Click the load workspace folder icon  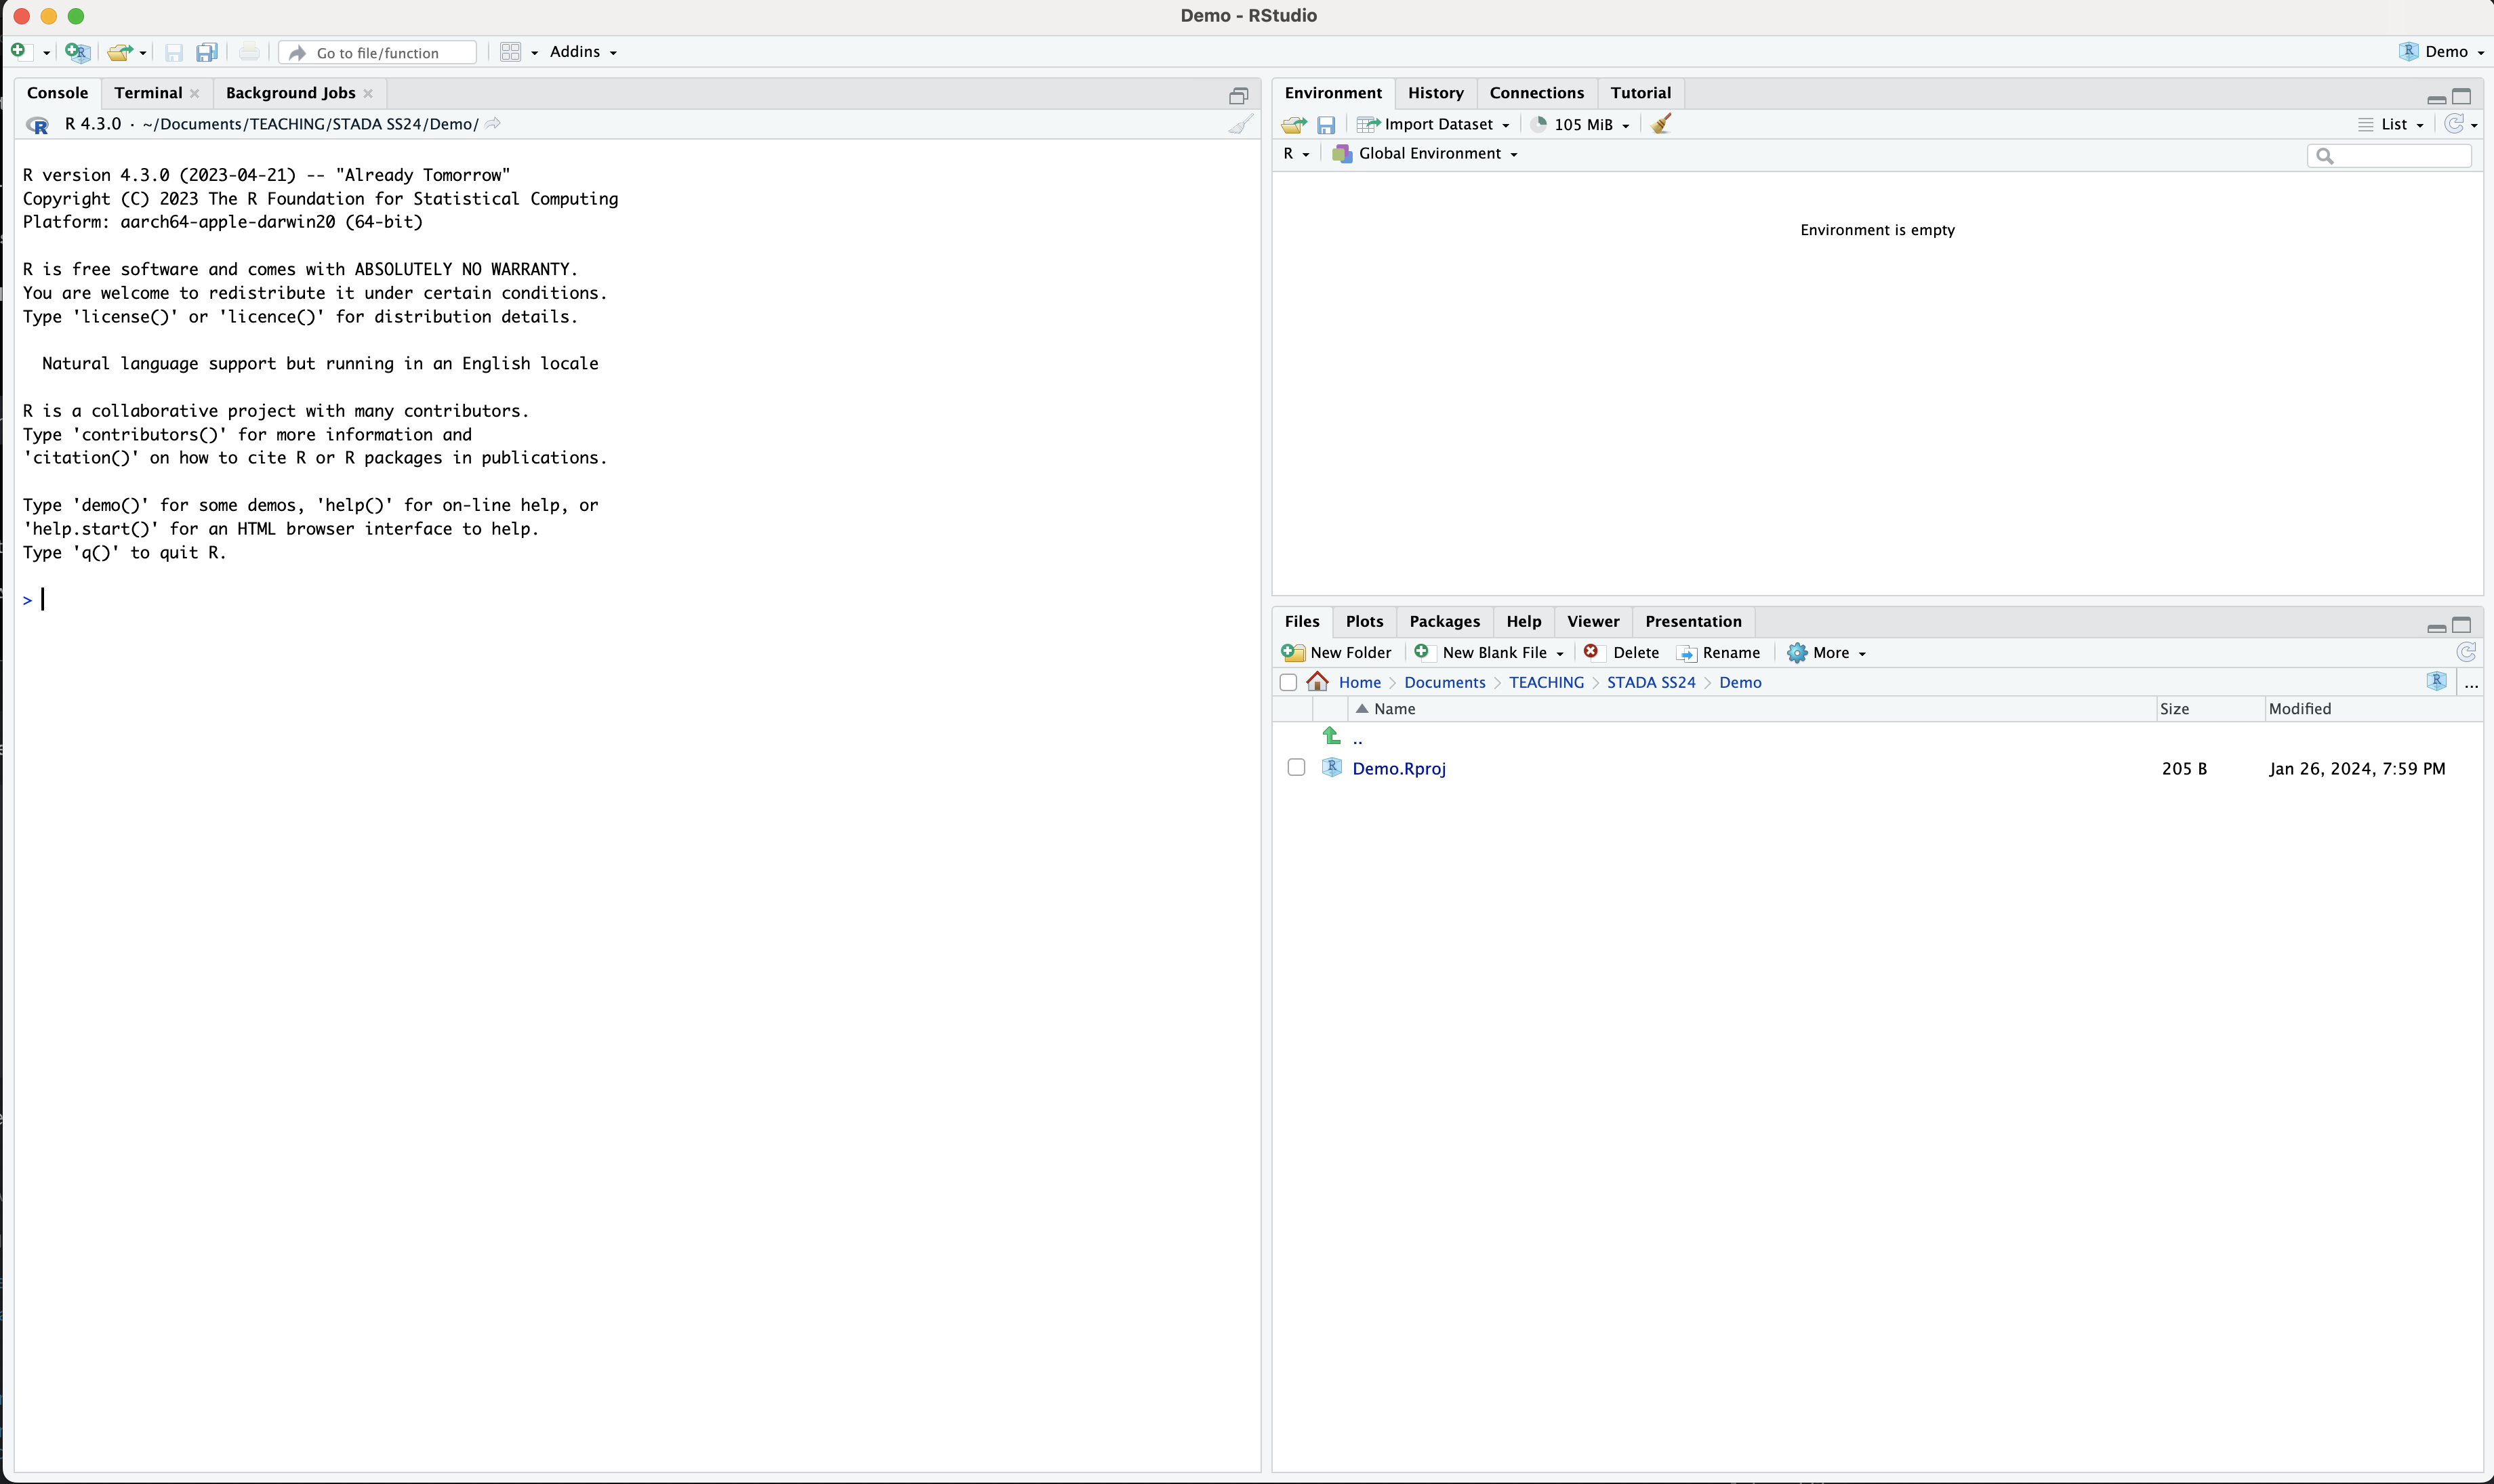(1293, 125)
